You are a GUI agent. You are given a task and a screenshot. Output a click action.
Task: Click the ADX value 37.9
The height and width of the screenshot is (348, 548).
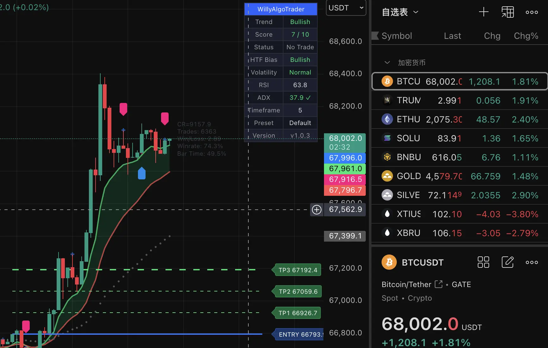pos(300,98)
